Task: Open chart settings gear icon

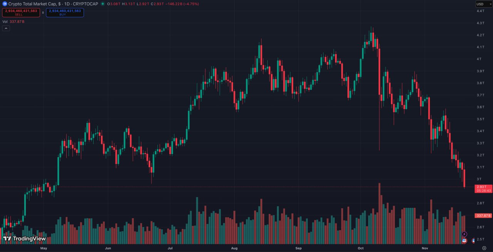Action: (484, 248)
